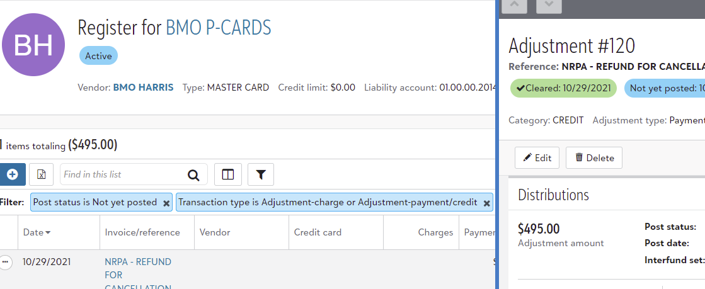Open the BMO P-CARDS link
Screen dimensions: 705x289
[x=219, y=28]
